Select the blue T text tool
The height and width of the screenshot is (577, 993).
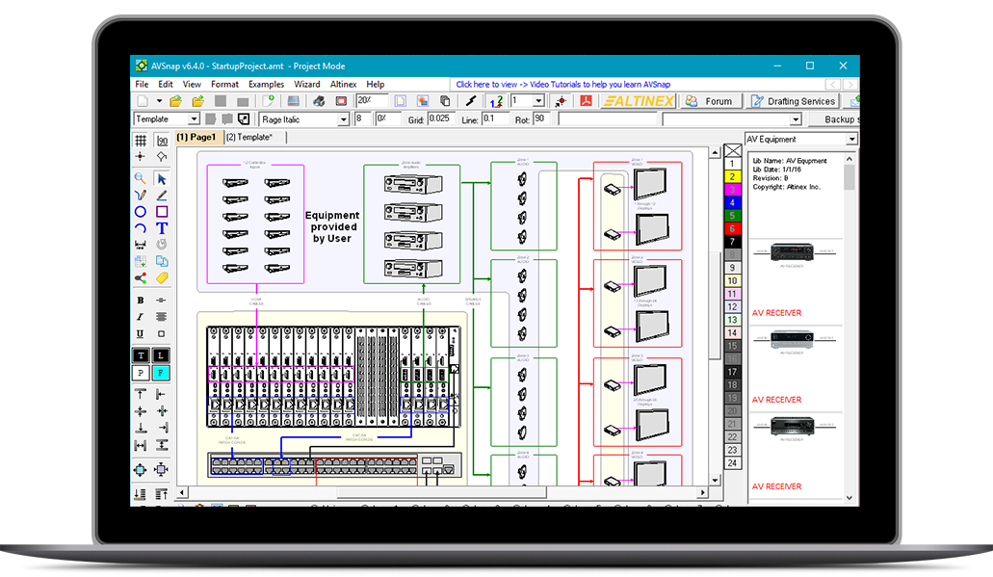(162, 228)
